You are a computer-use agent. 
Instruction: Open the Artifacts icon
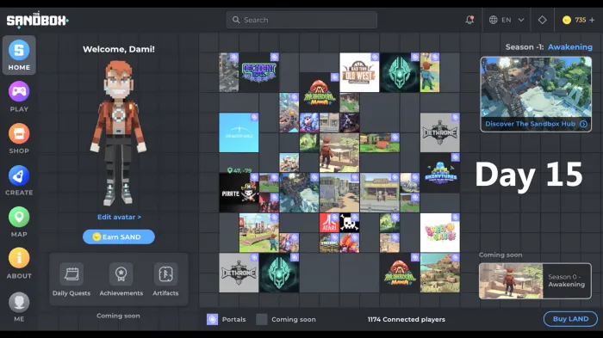(165, 273)
